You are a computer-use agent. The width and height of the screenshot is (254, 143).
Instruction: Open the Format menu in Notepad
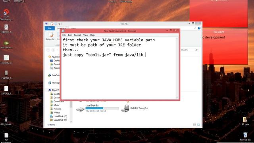[77, 35]
